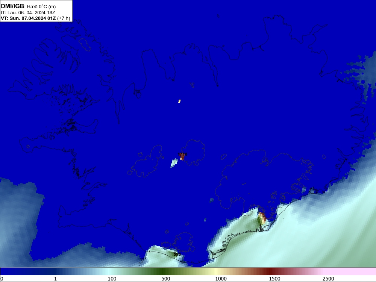Click the "1000" colorbar scale label
Image resolution: width=376 pixels, height=282 pixels.
point(221,279)
